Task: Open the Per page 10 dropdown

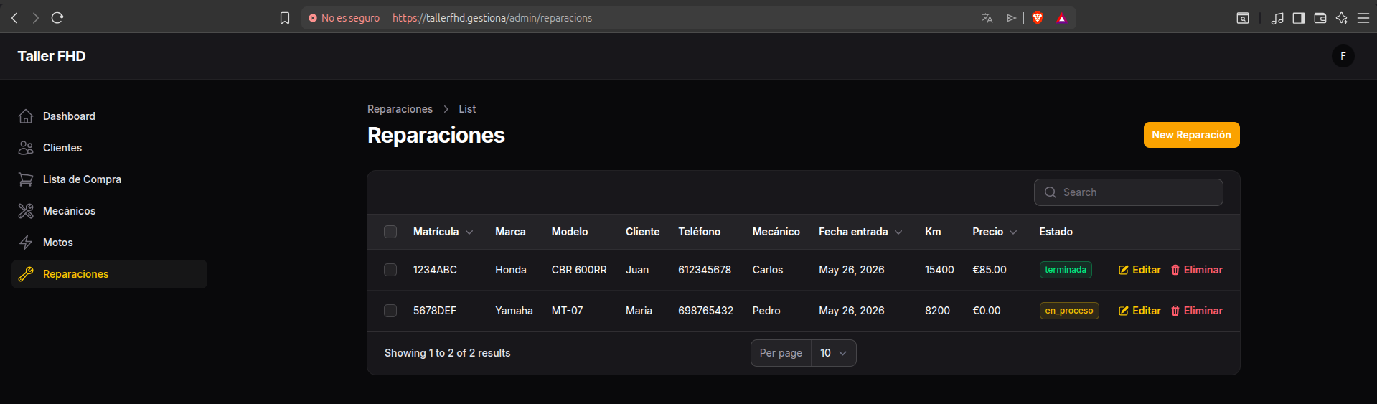Action: click(x=834, y=353)
